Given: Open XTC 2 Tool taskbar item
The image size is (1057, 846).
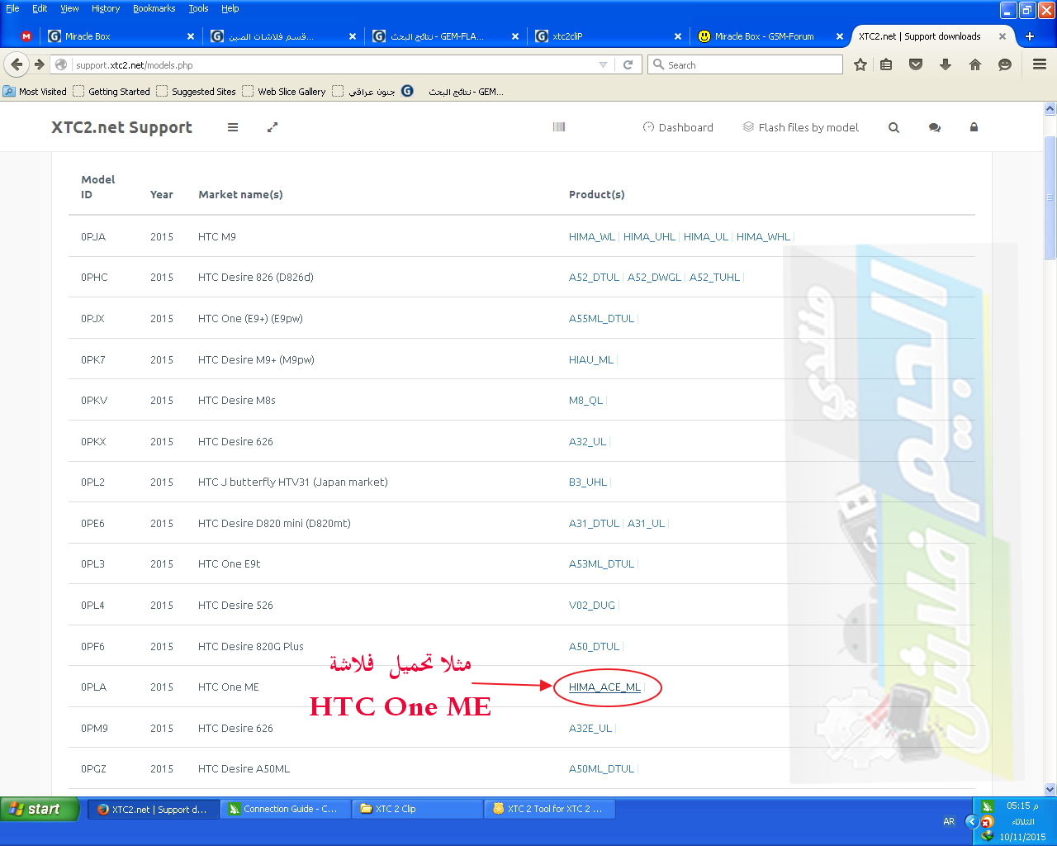Looking at the screenshot, I should pos(550,810).
